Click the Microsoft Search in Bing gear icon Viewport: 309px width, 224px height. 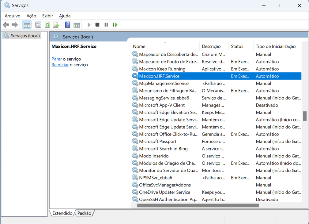pos(135,149)
